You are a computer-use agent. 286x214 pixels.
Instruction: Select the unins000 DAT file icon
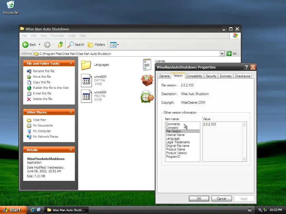tap(86, 81)
